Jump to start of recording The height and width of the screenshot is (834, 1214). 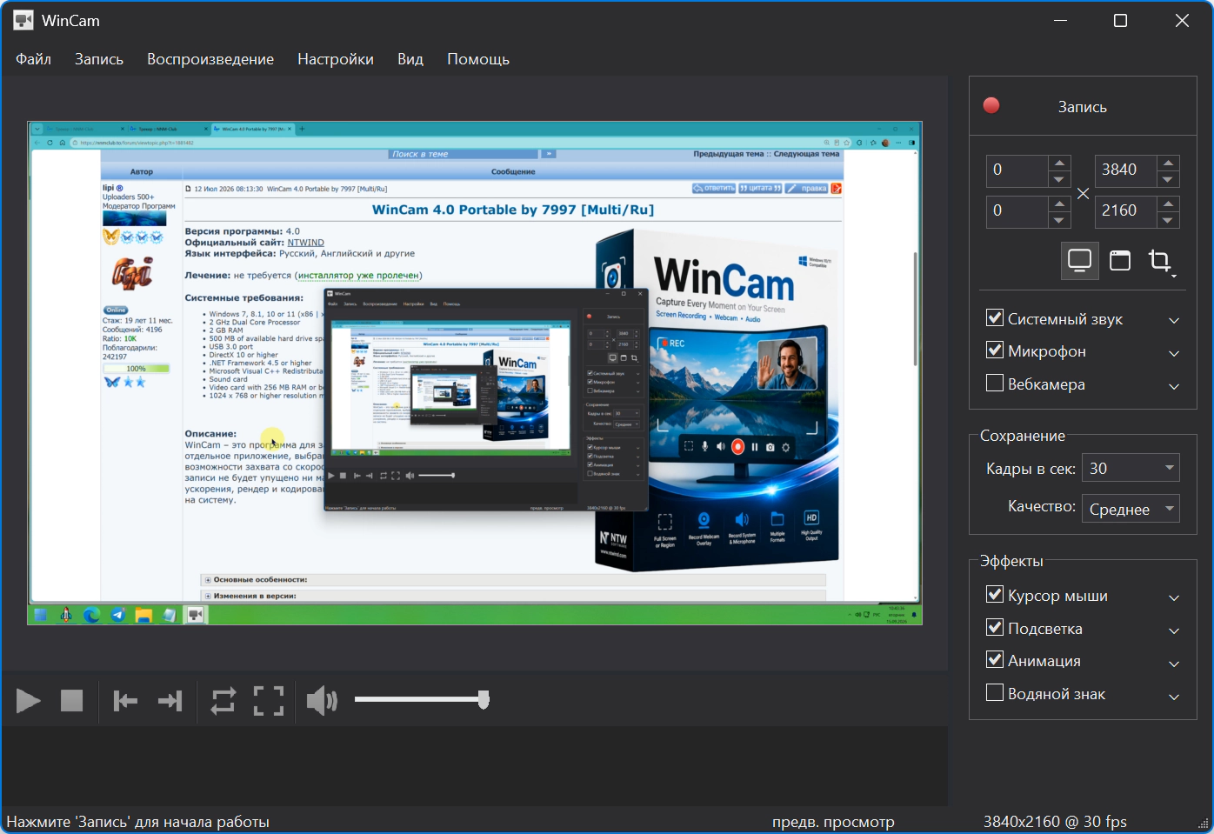coord(125,701)
